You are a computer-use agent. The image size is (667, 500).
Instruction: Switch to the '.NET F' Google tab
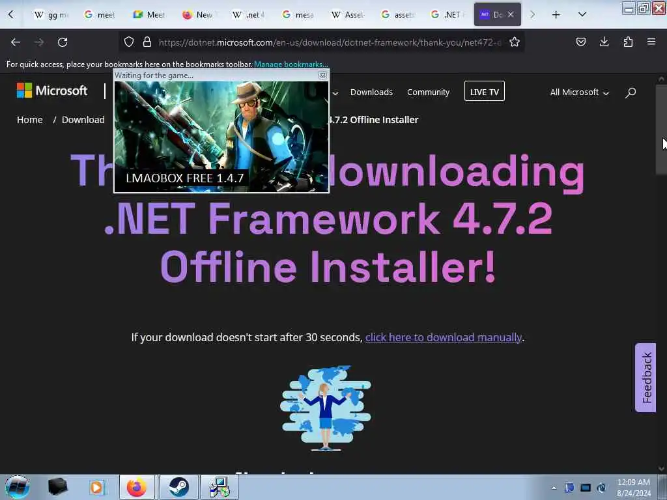pyautogui.click(x=447, y=15)
